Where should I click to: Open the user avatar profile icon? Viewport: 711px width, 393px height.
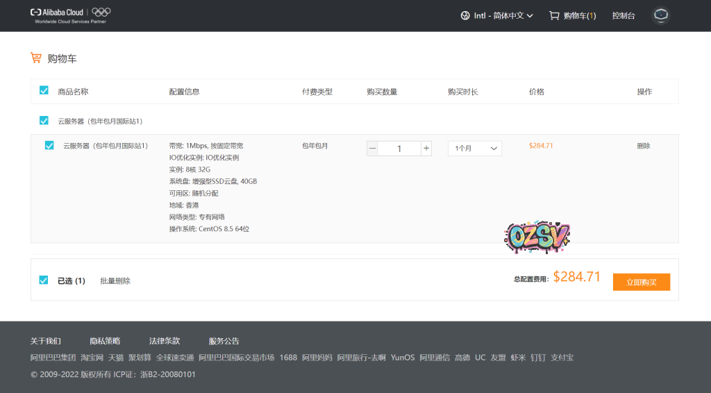pos(660,15)
